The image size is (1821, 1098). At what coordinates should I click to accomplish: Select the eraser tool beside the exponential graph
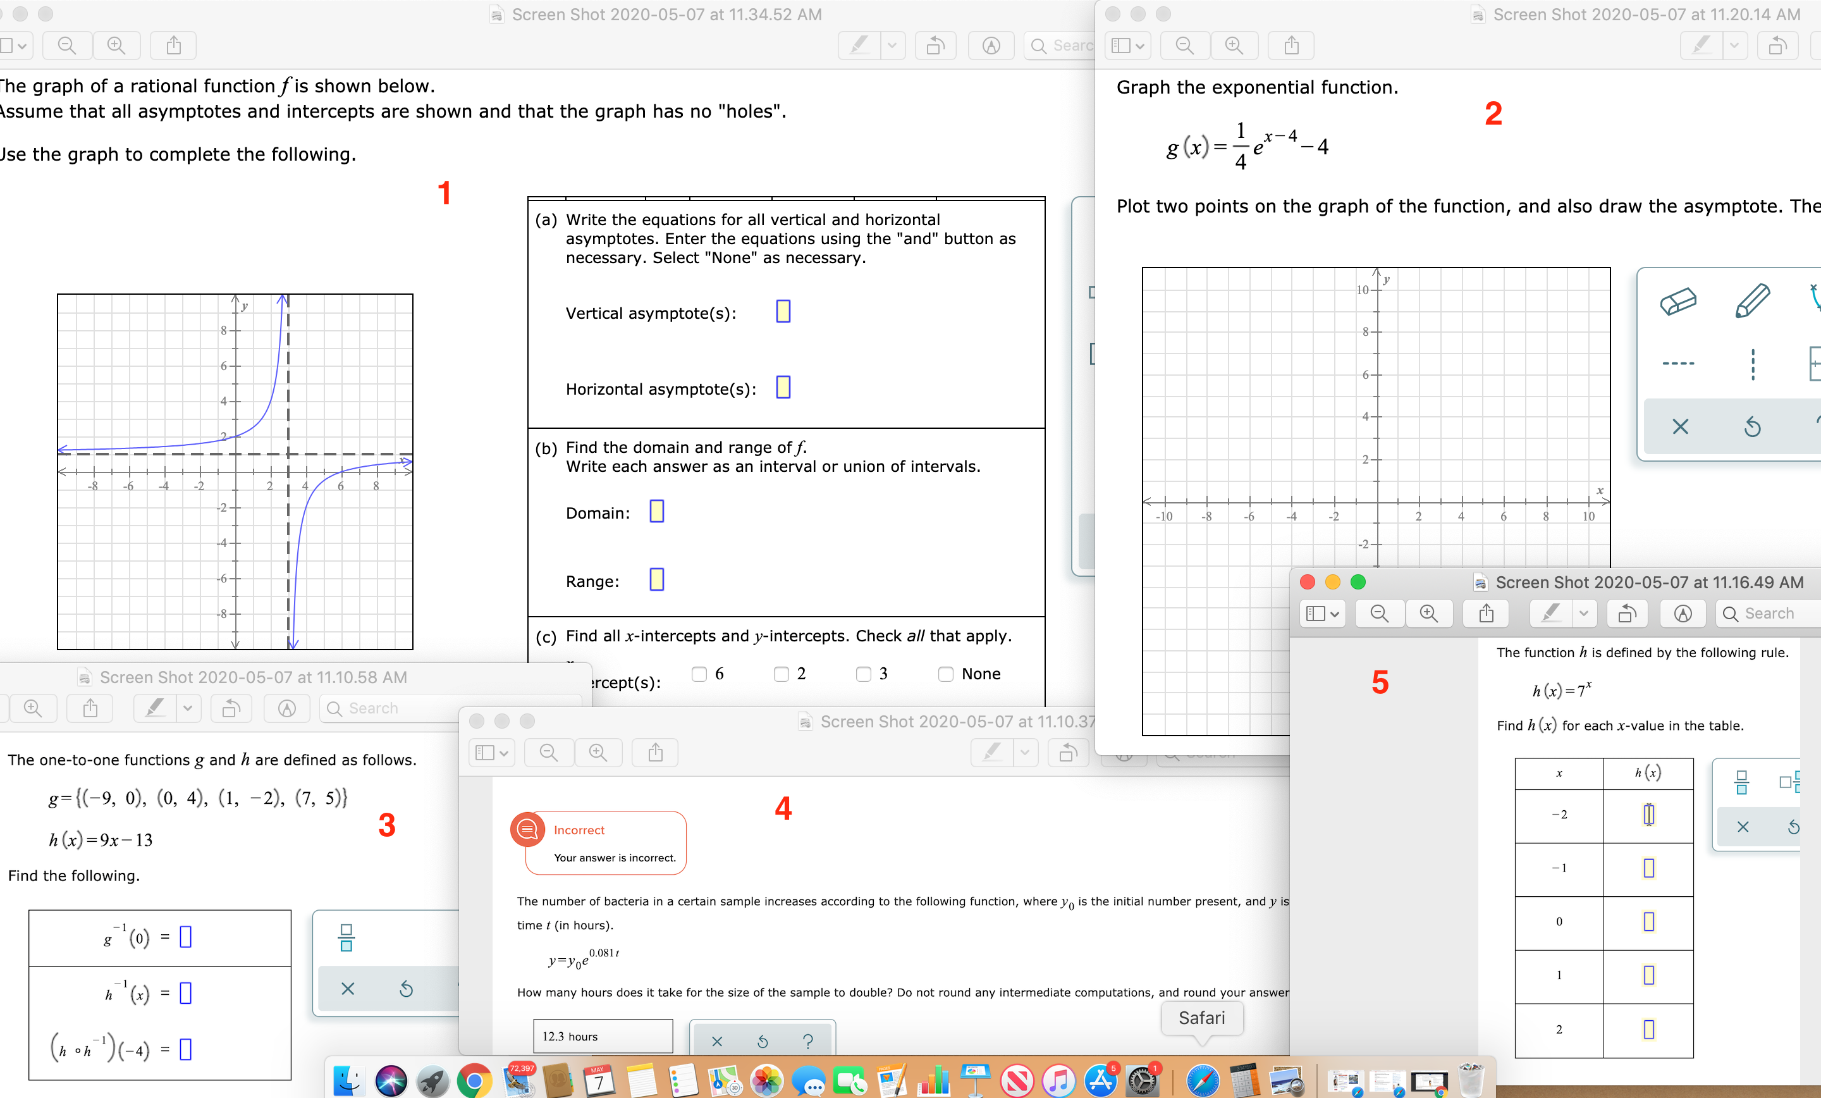[x=1677, y=302]
